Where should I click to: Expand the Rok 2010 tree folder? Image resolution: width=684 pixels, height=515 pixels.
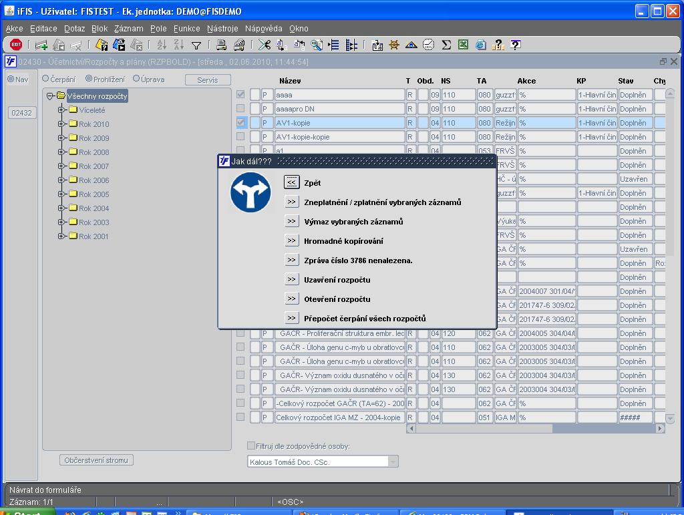(x=61, y=124)
